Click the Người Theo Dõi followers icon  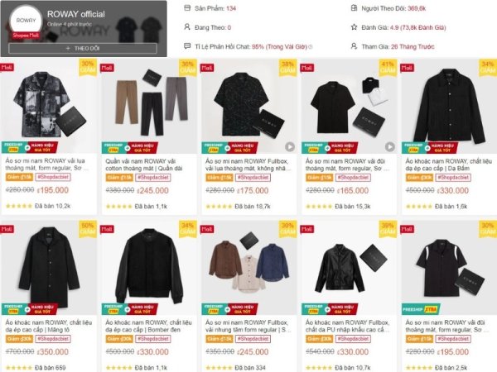click(354, 8)
